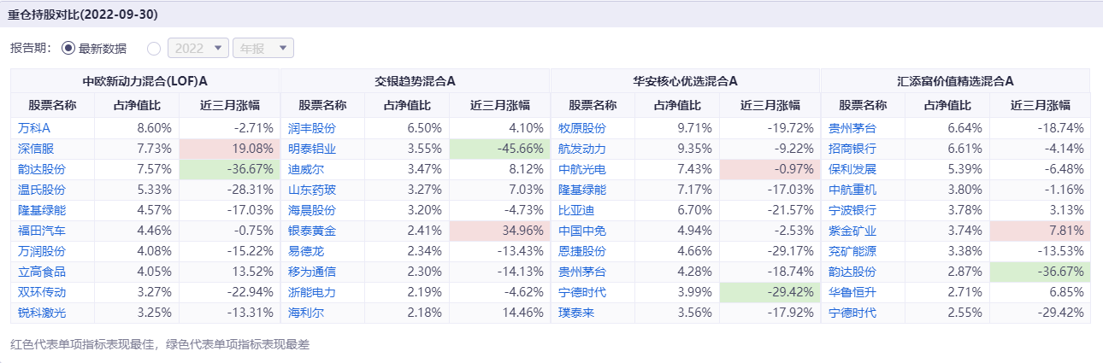Screen dimensions: 1103x363
Task: Select the unlabeled radio button beside year dropdown
Action: pyautogui.click(x=154, y=49)
